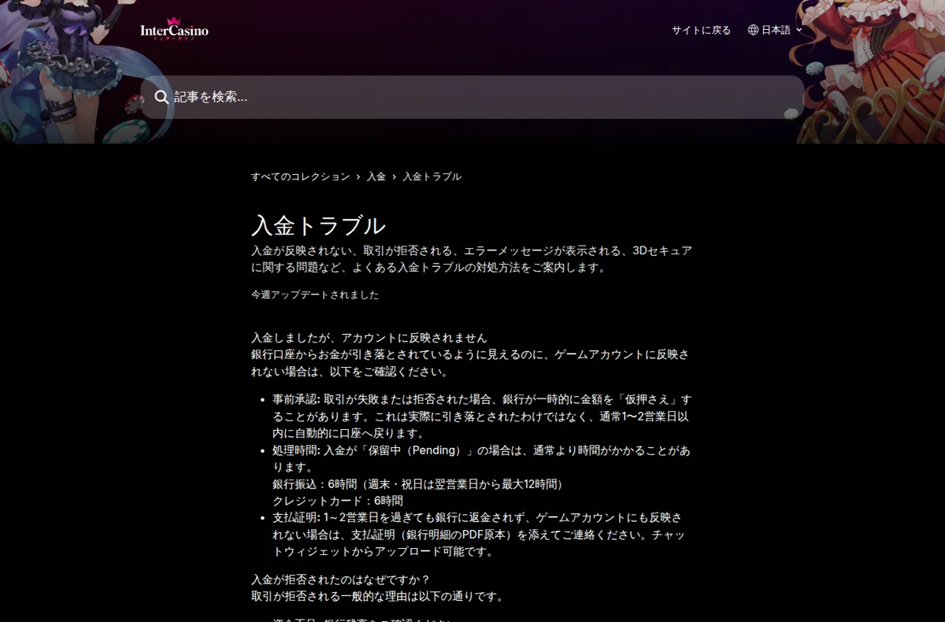Click 取引が拒否される一般的な理由 sentence
The height and width of the screenshot is (622, 945).
[x=377, y=596]
